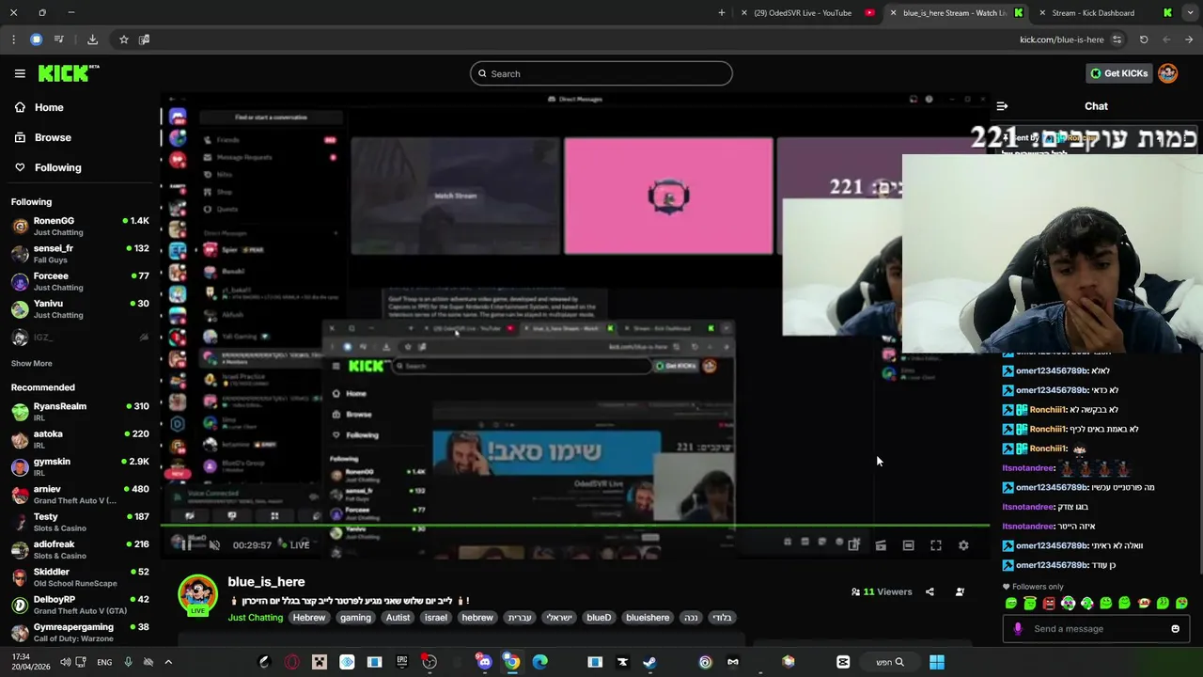Open Chrome from the taskbar
Image resolution: width=1203 pixels, height=677 pixels.
tap(511, 662)
